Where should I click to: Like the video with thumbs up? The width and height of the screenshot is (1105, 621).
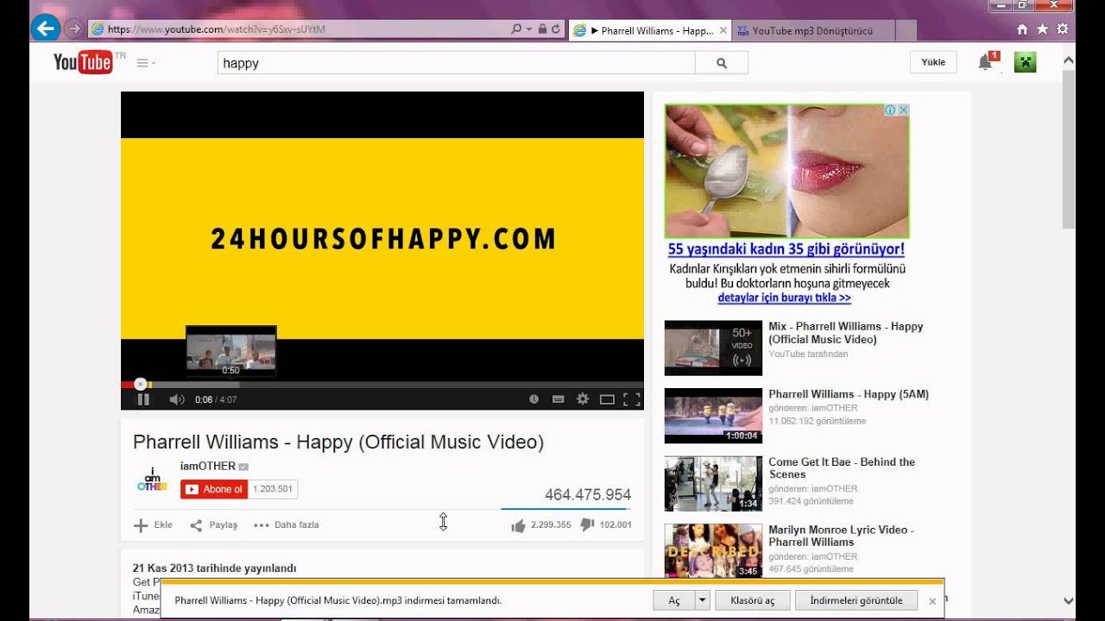tap(518, 525)
